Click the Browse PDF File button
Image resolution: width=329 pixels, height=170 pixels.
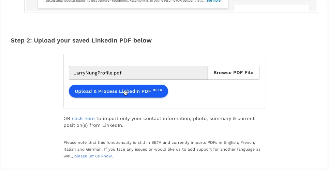[x=233, y=73]
